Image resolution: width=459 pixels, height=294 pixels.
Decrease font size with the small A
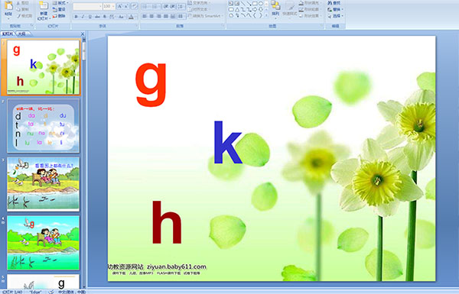click(126, 6)
